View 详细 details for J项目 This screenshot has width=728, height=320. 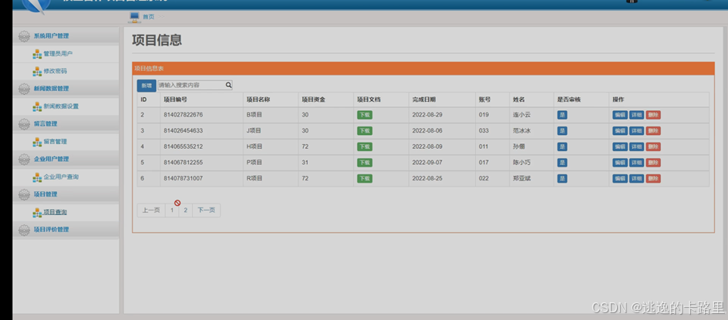tap(636, 131)
